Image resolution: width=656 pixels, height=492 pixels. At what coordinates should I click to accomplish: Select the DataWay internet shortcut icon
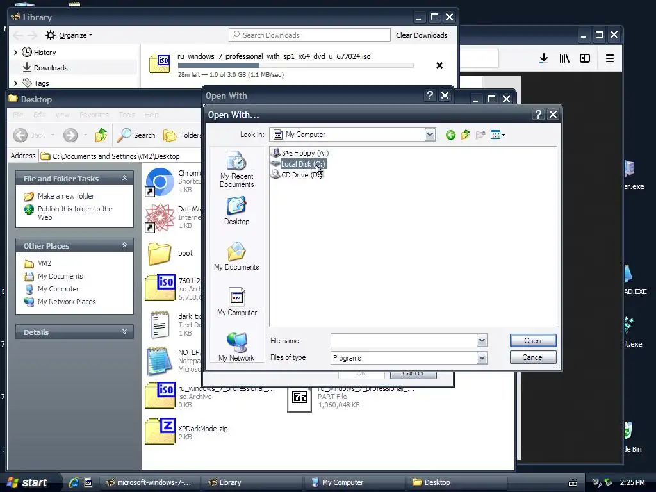click(x=160, y=218)
